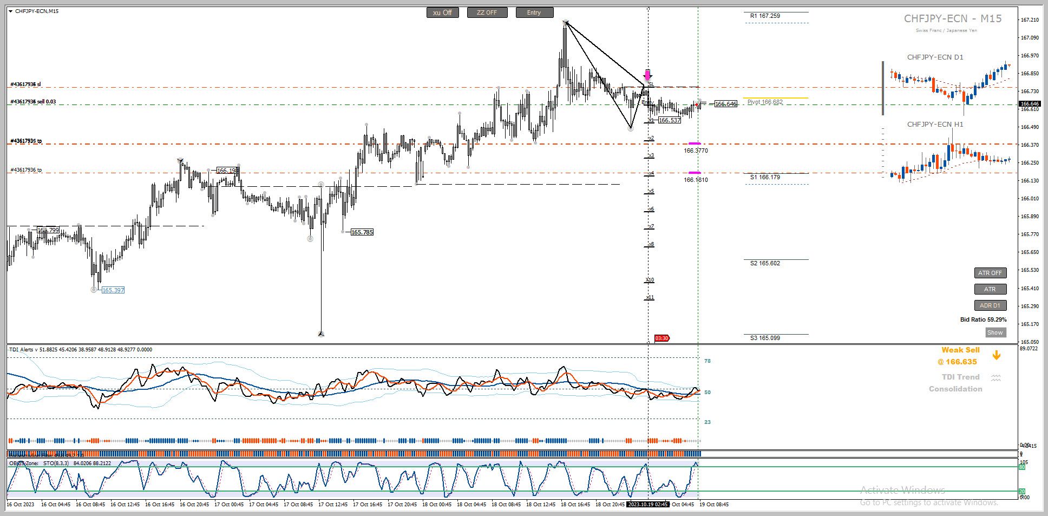Select the circle marker beside the 165.397 label
Image resolution: width=1048 pixels, height=516 pixels.
(94, 290)
